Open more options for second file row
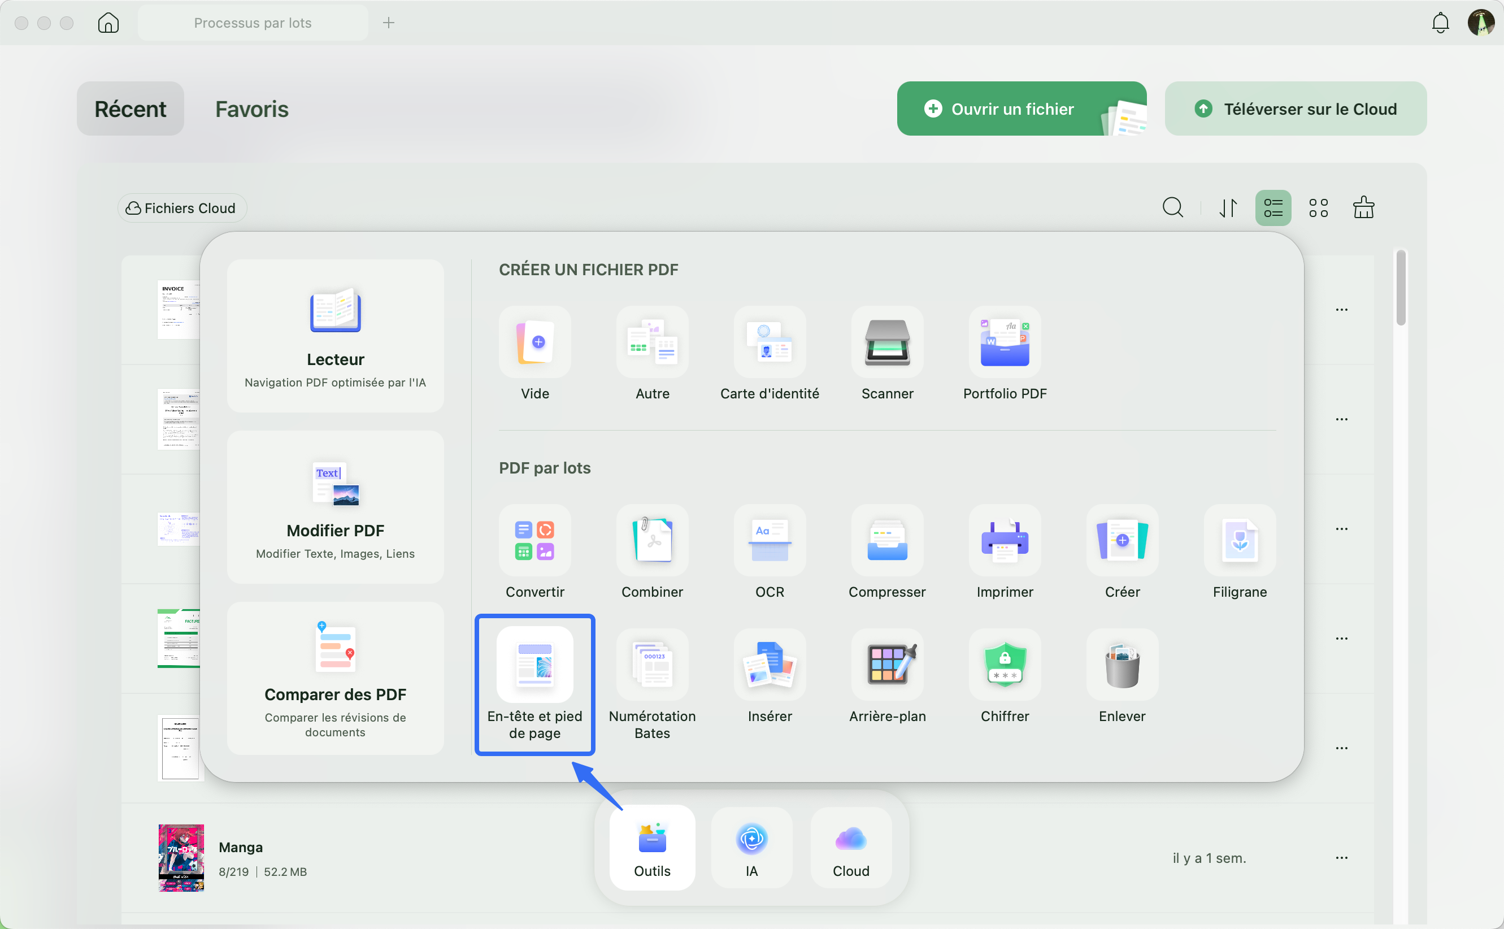The width and height of the screenshot is (1504, 929). [1342, 419]
